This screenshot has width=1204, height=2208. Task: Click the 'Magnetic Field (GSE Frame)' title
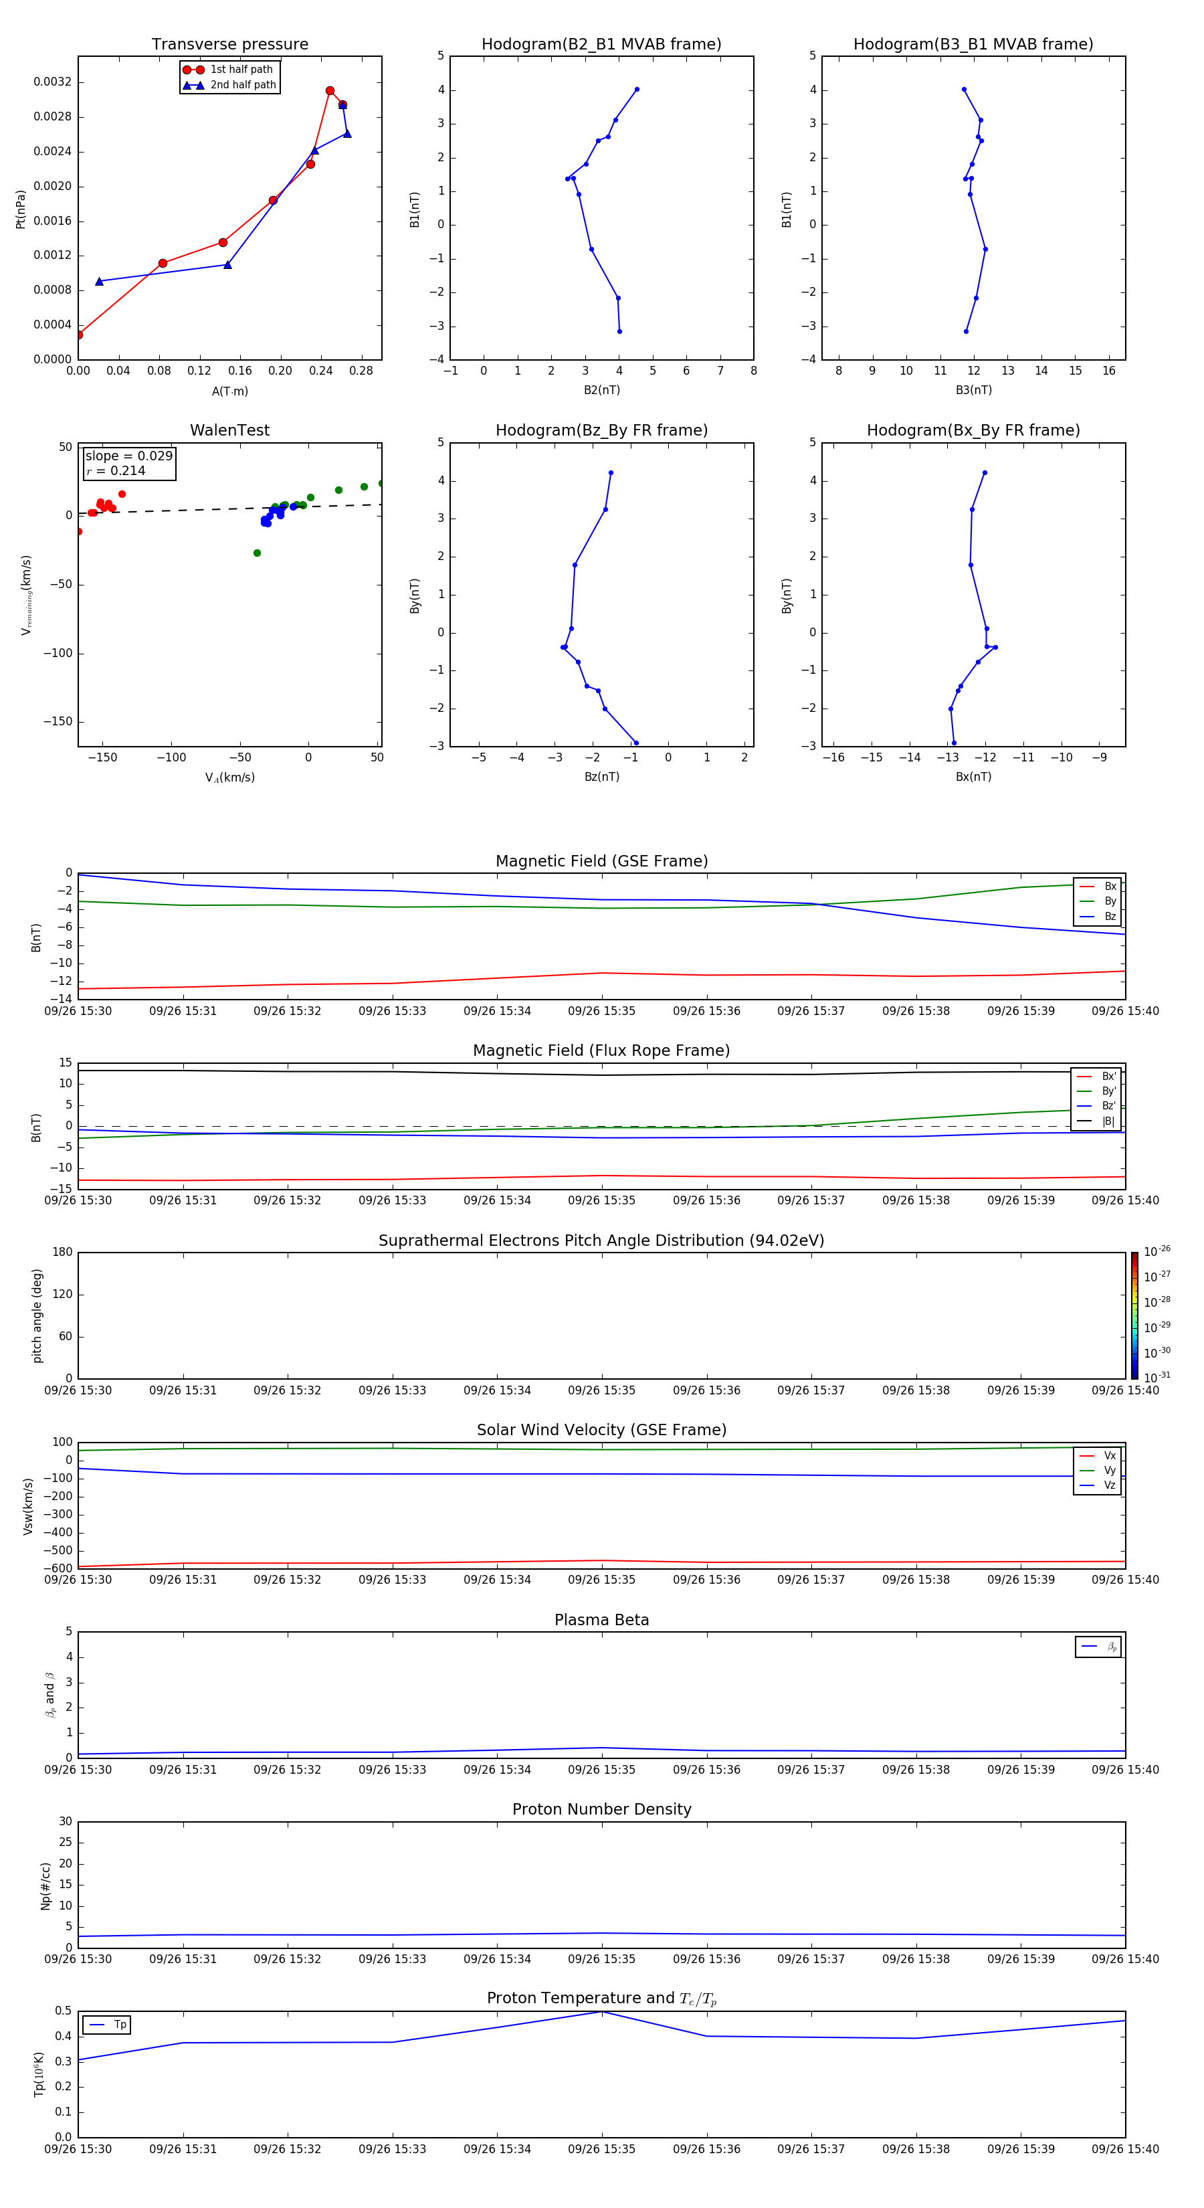click(601, 861)
